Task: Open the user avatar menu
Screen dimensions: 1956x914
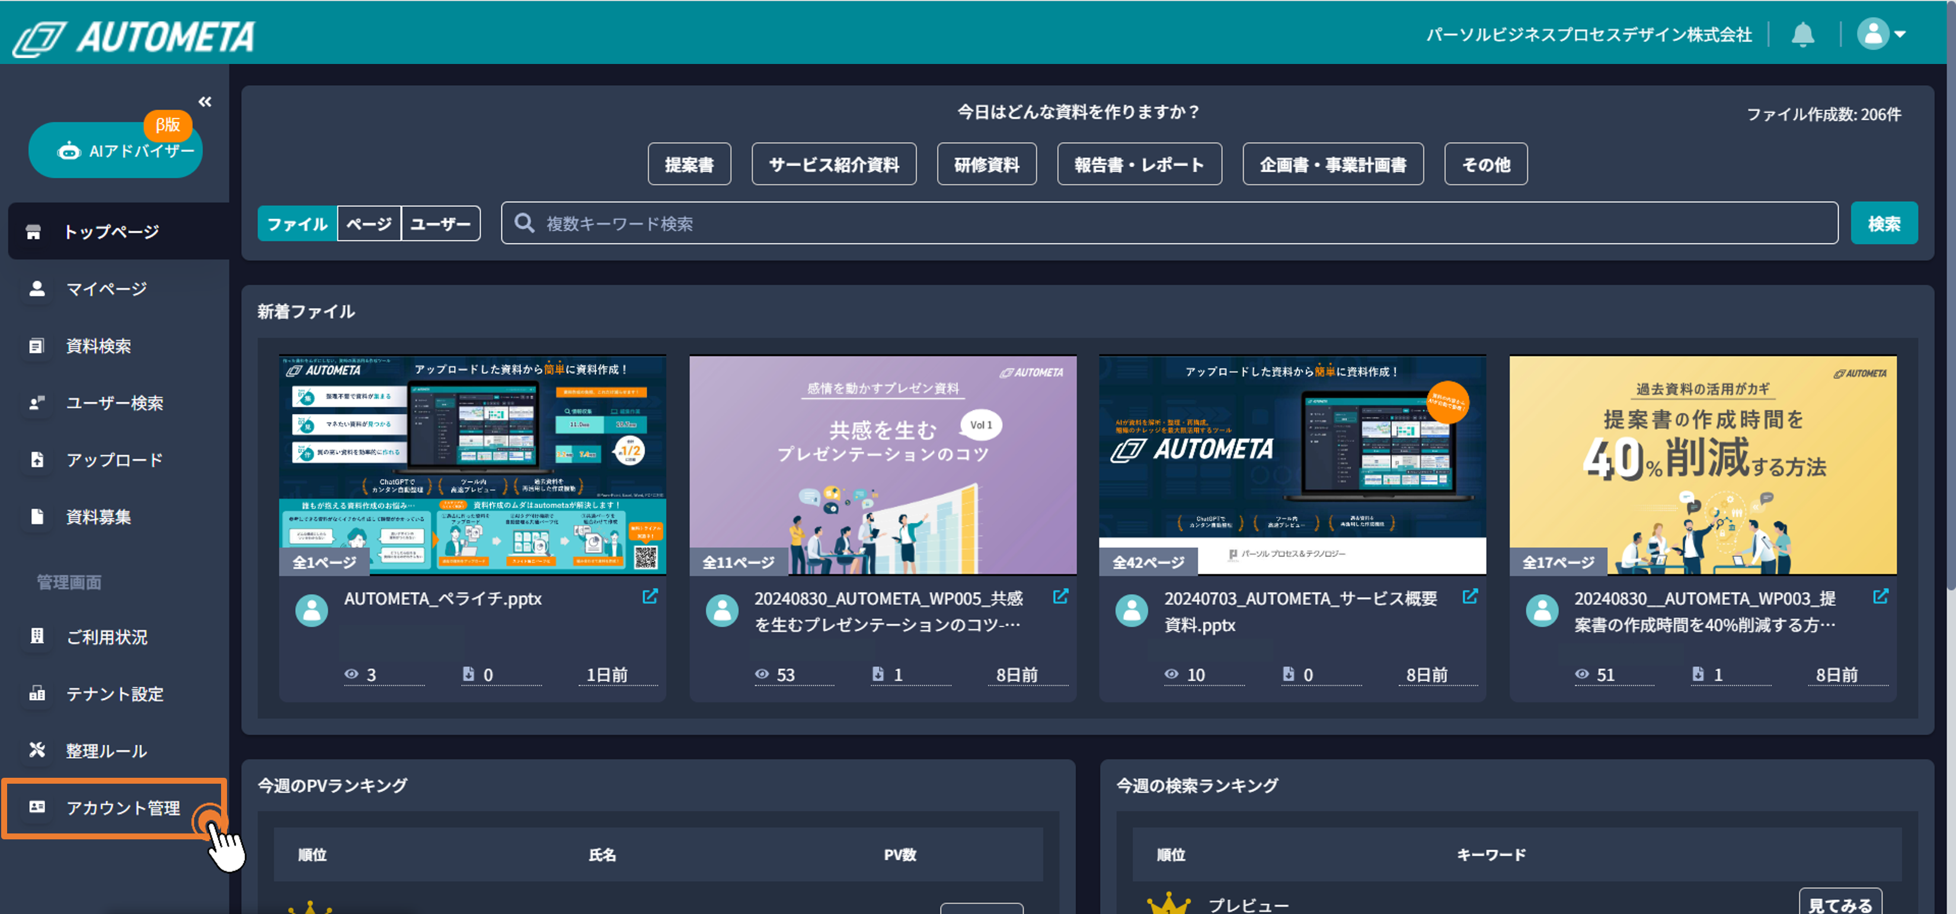Action: click(1881, 34)
